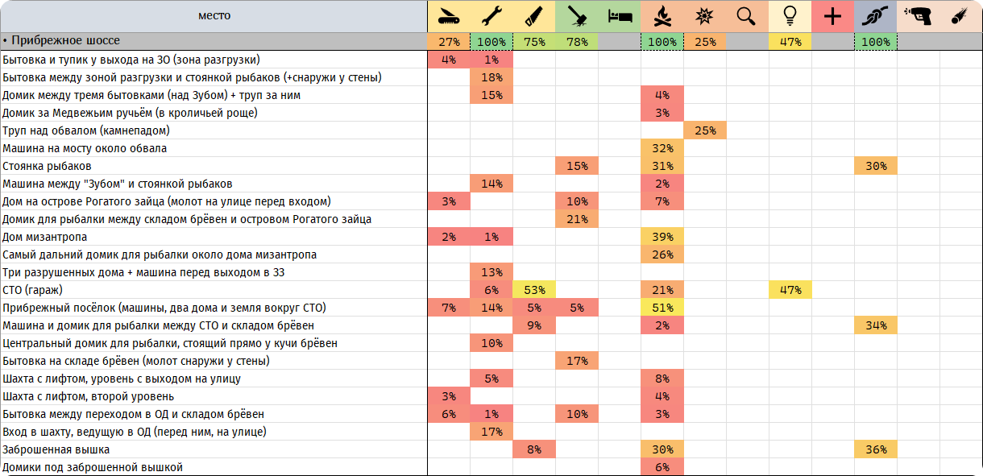Select the 51% cell in Прибрежный посёлок row
The height and width of the screenshot is (476, 983).
pyautogui.click(x=662, y=308)
